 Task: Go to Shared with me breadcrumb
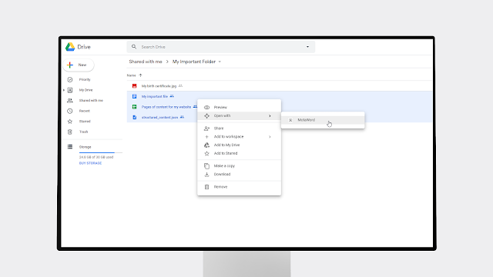tap(146, 62)
